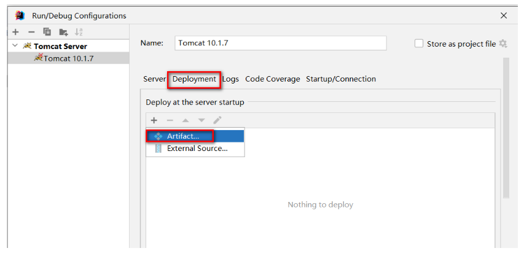The height and width of the screenshot is (267, 524).
Task: Switch to the Deployment tab
Action: [x=194, y=79]
